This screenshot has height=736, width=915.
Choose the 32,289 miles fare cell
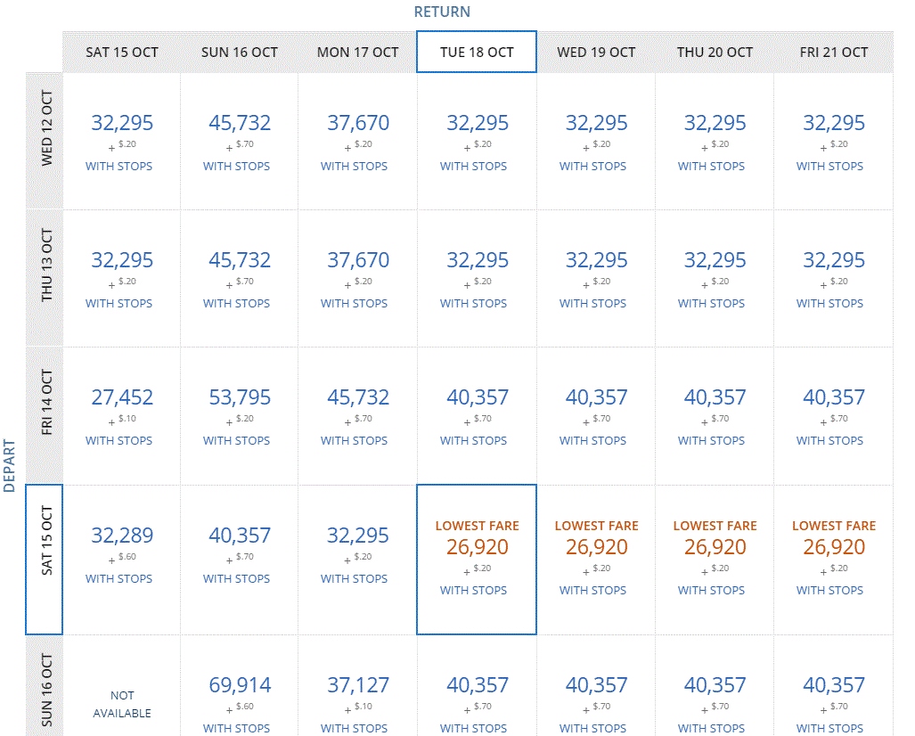point(122,536)
